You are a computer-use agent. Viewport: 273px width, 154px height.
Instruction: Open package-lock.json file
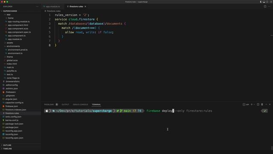pos(14,124)
